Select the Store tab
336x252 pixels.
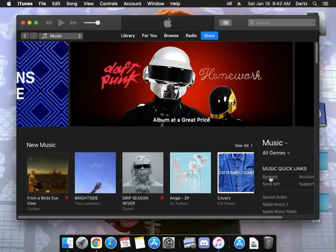click(x=209, y=35)
